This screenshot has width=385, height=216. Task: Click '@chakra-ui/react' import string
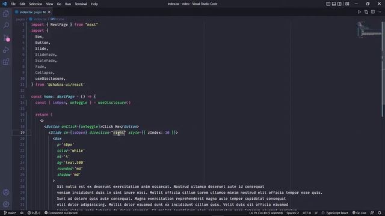pyautogui.click(x=66, y=85)
